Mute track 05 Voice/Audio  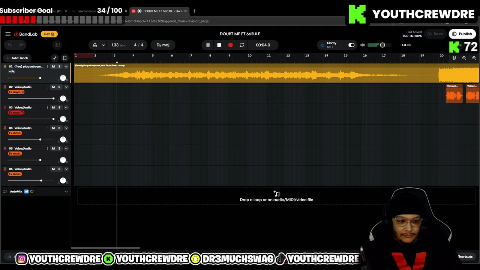[53, 148]
